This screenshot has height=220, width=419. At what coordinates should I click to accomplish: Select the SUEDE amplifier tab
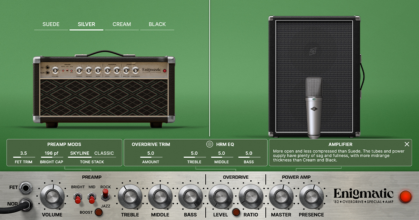[x=51, y=24]
